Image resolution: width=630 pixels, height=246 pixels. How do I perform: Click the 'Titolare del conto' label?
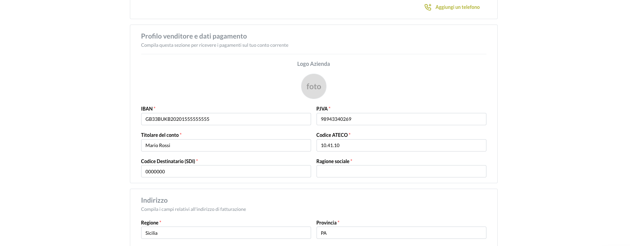pos(160,135)
